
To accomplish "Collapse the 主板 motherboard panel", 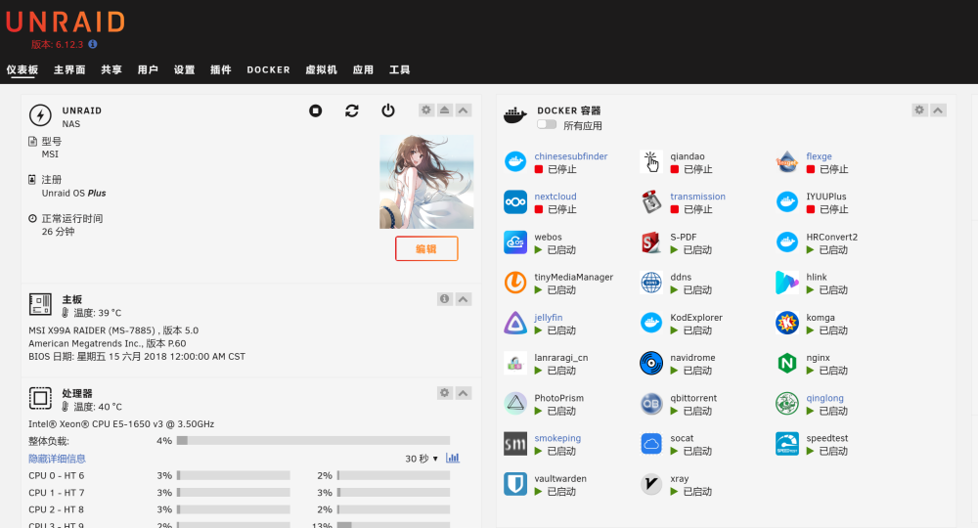I will click(x=464, y=299).
